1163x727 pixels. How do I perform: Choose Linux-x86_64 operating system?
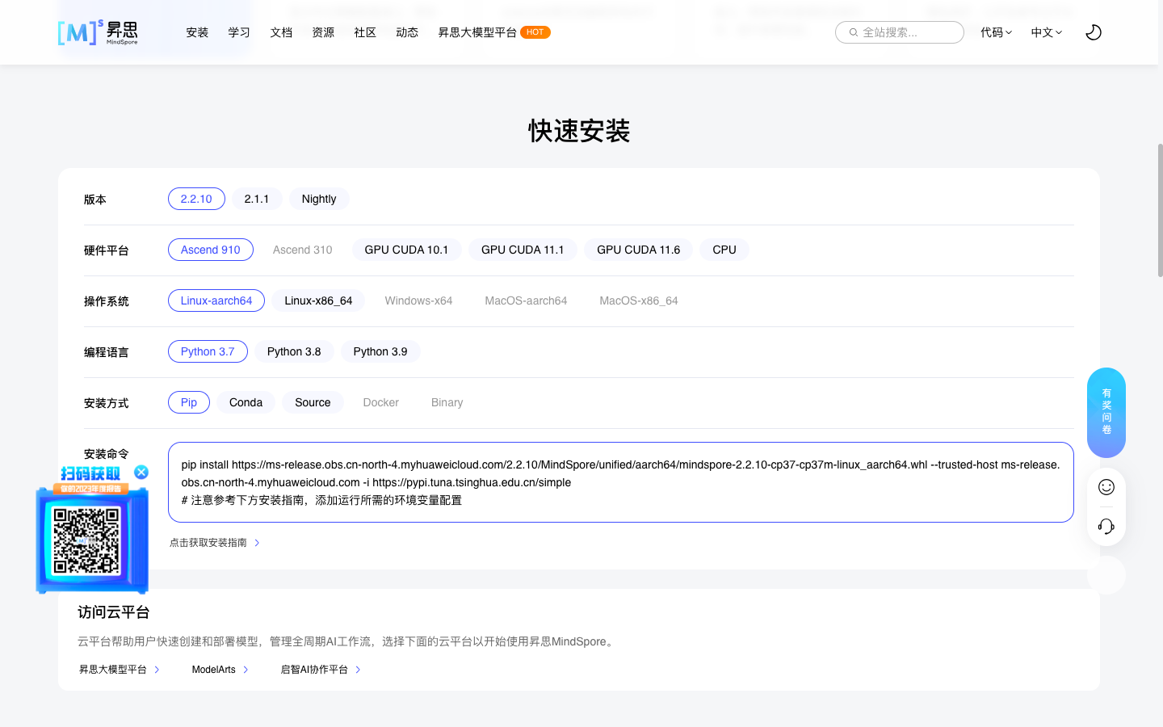318,300
